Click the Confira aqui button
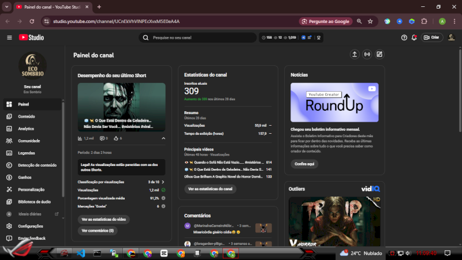Screen dimensions: 462x260 pos(304,164)
